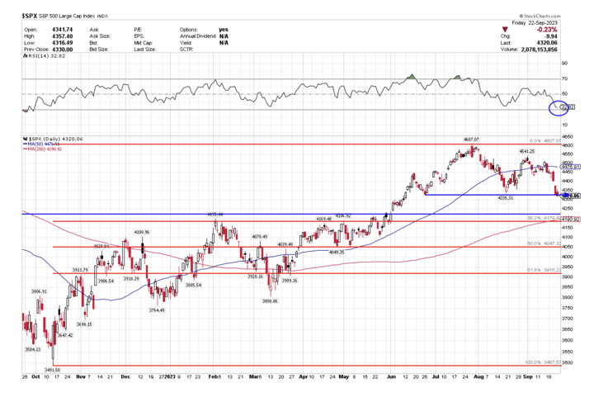Image resolution: width=594 pixels, height=397 pixels.
Task: Click the 4400 price axis label
Action: tap(567, 181)
